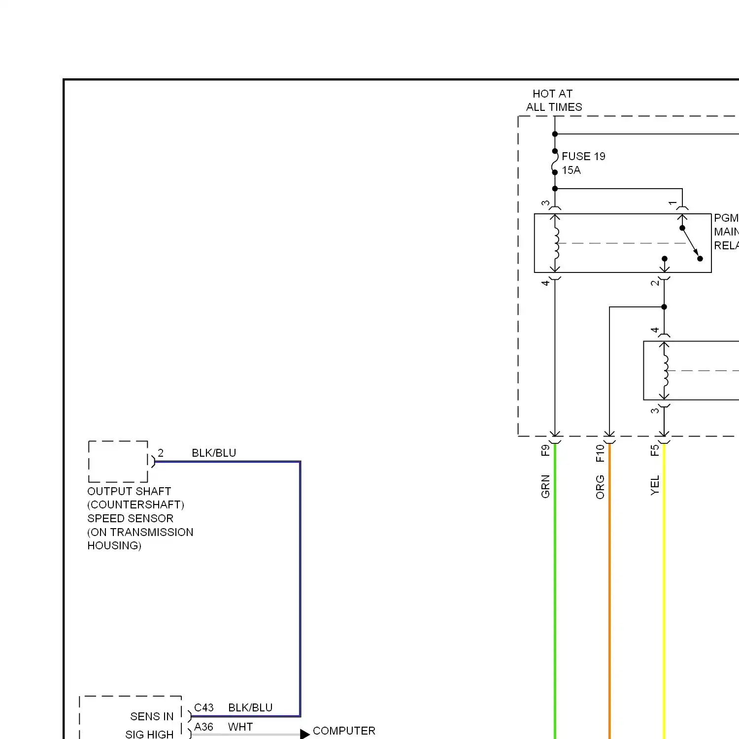Click the A36 terminal label

coord(203,727)
